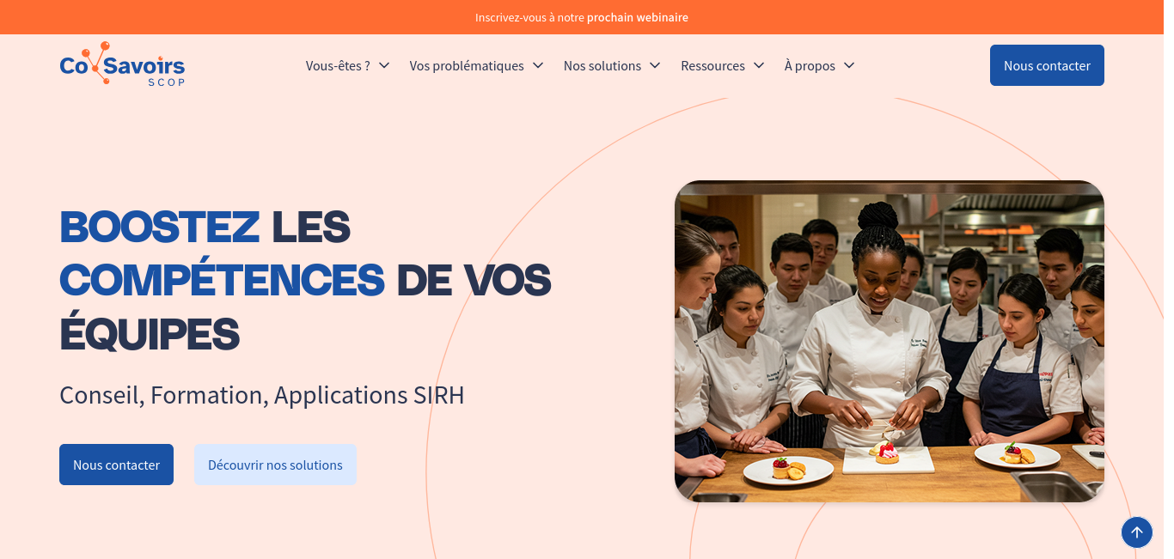Open the Ressources menu

(x=712, y=65)
